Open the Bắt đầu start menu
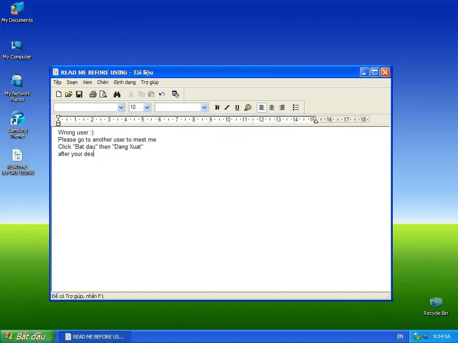The height and width of the screenshot is (343, 458). [27, 336]
